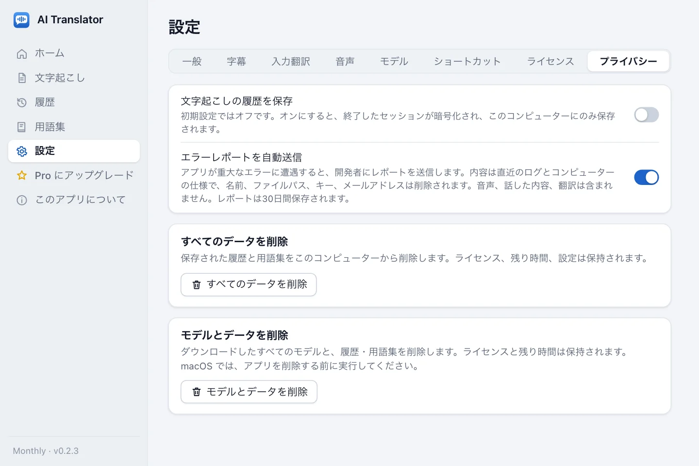This screenshot has height=466, width=699.
Task: Click description starting with 初期設定ではオフです
Action: click(398, 123)
